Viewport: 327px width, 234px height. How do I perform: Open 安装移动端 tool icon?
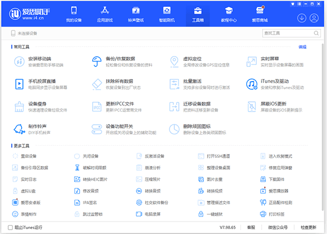click(19, 61)
